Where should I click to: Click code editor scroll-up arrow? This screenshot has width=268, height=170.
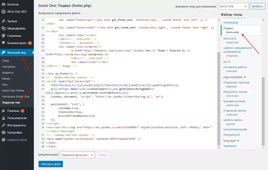tap(219, 20)
